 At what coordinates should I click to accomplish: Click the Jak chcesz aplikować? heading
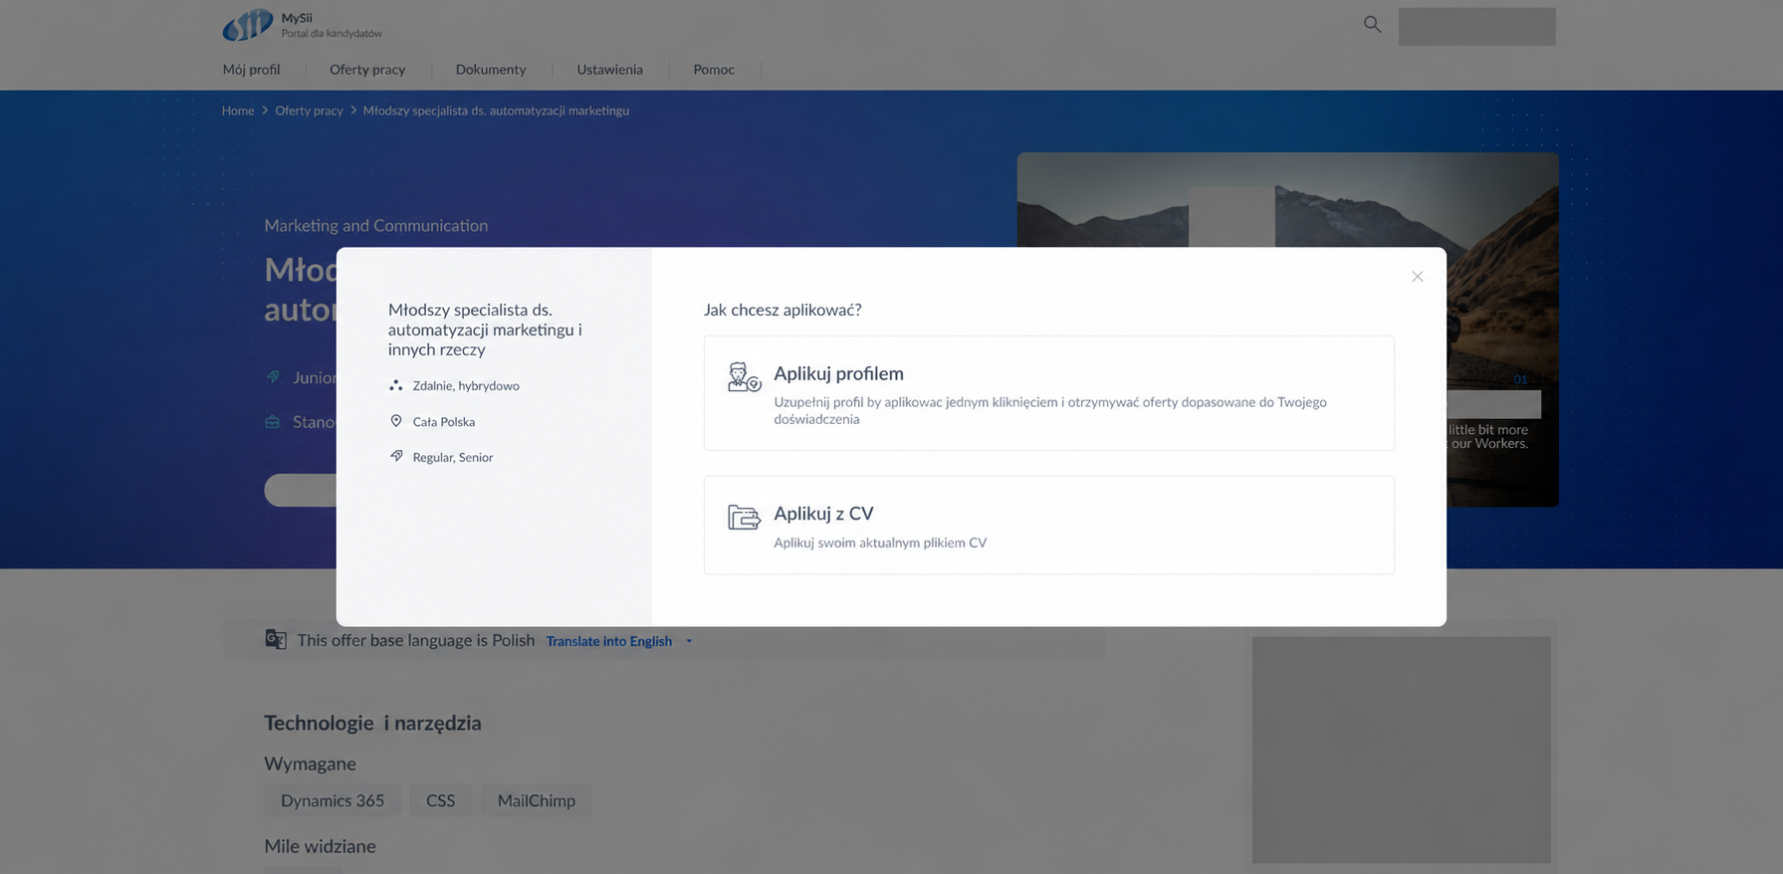tap(782, 310)
